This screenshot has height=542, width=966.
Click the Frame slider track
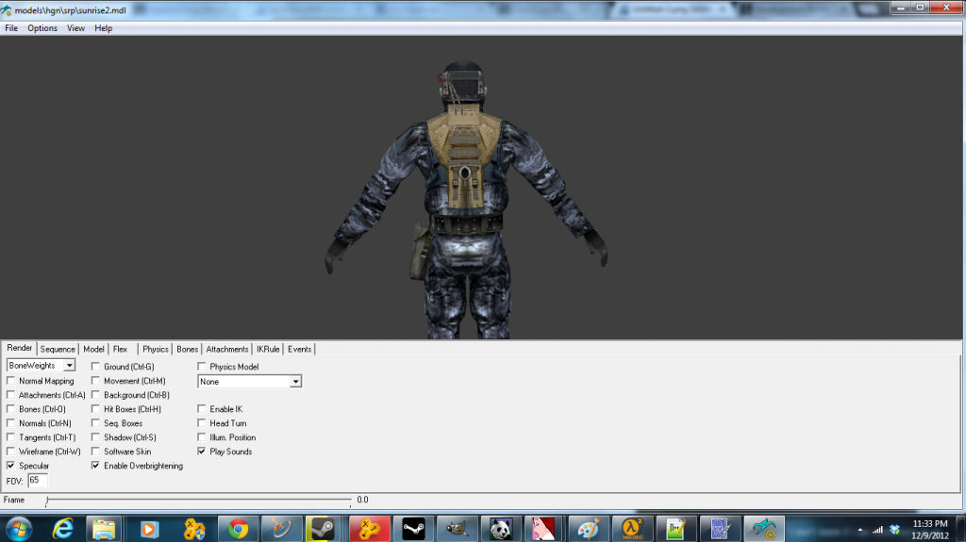(198, 501)
